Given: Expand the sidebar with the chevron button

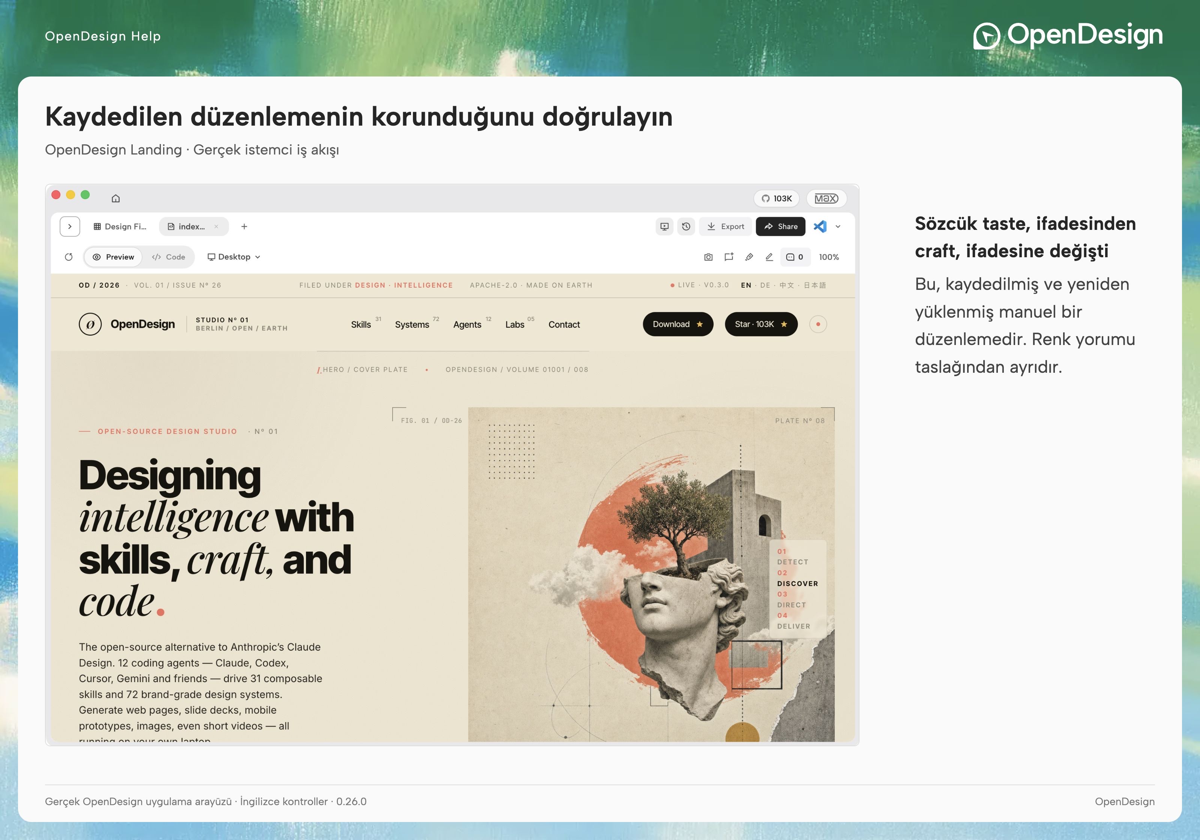Looking at the screenshot, I should coord(70,226).
